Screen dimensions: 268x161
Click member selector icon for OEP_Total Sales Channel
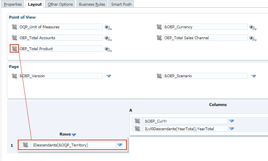[159, 38]
